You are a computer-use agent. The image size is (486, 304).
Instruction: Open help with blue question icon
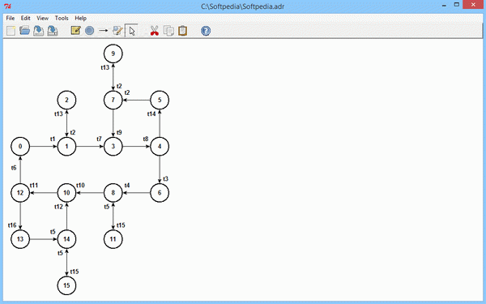[x=206, y=31]
